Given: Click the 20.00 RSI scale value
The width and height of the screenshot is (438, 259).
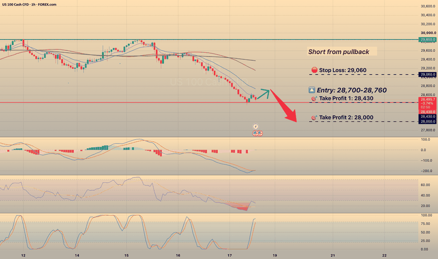Looking at the screenshot, I should pyautogui.click(x=425, y=206).
